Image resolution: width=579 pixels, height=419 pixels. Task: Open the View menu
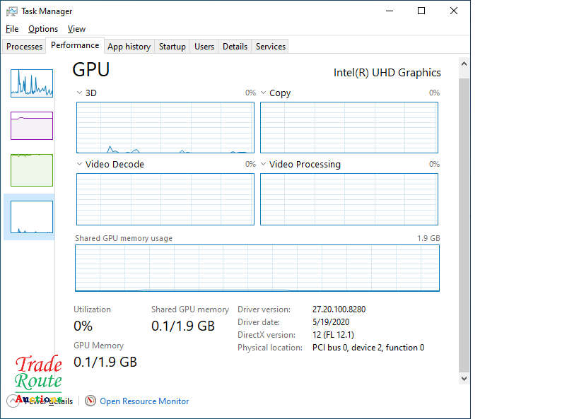coord(76,29)
